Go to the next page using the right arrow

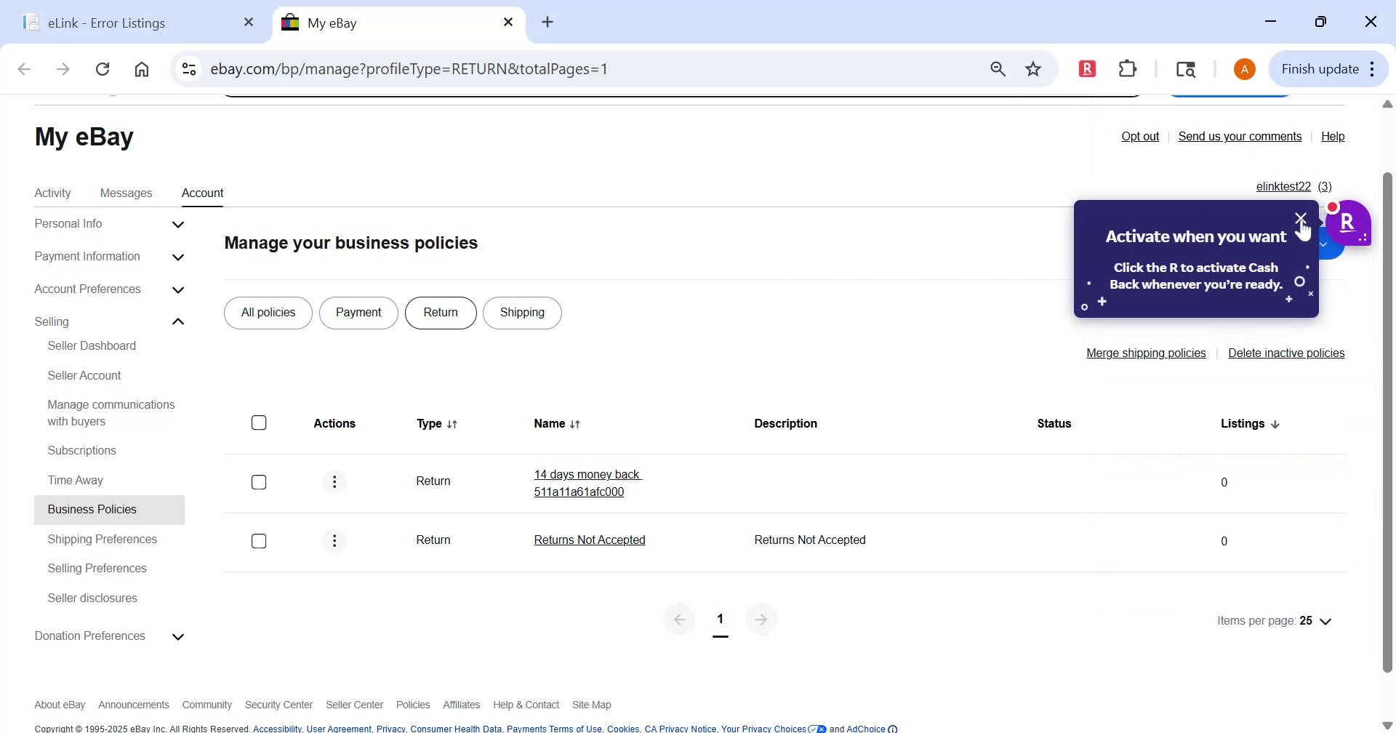(x=761, y=619)
